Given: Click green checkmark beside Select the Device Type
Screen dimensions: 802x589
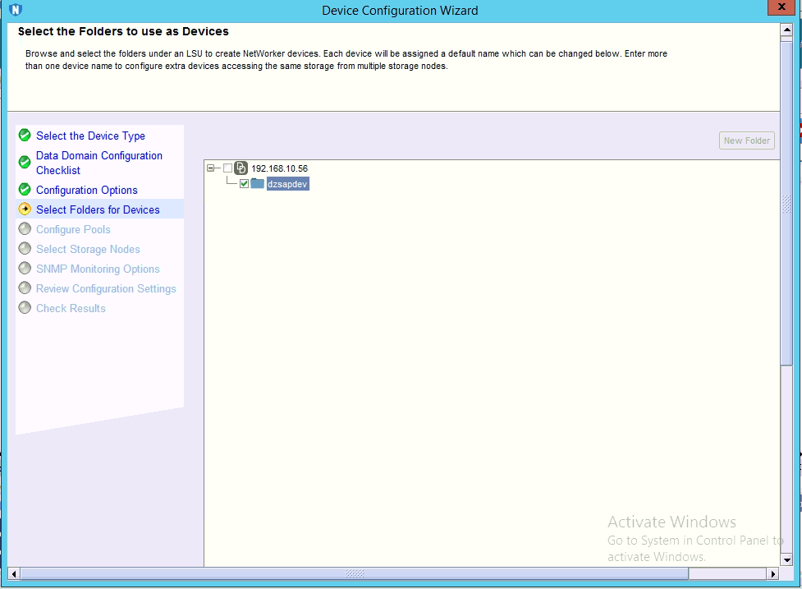Looking at the screenshot, I should (x=25, y=136).
